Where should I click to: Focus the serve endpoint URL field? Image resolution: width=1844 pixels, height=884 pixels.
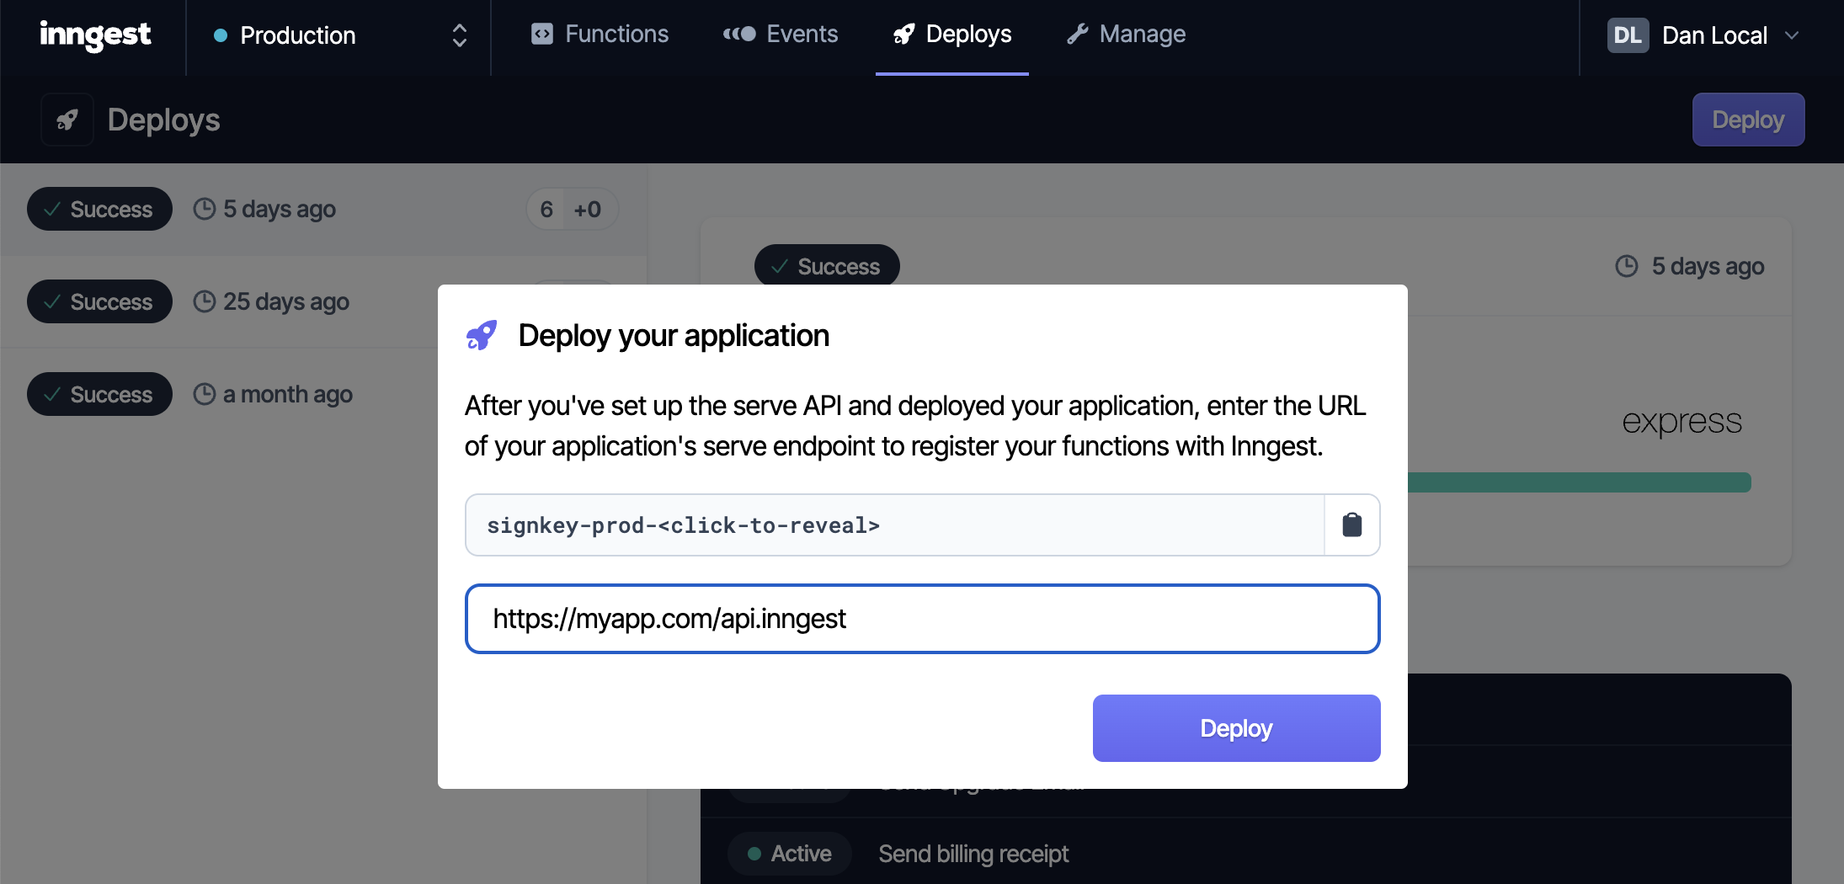pos(922,619)
